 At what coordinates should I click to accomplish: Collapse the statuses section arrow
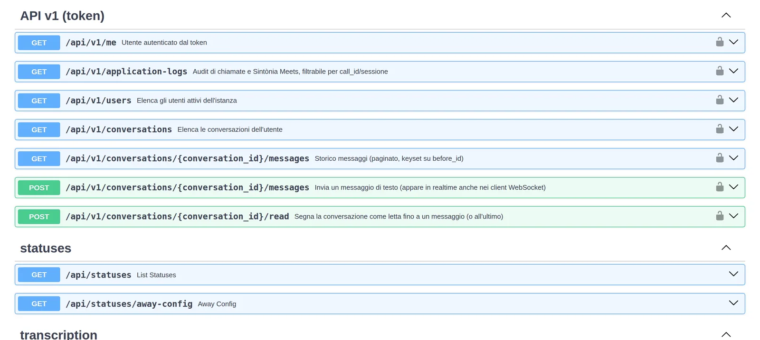pyautogui.click(x=726, y=248)
